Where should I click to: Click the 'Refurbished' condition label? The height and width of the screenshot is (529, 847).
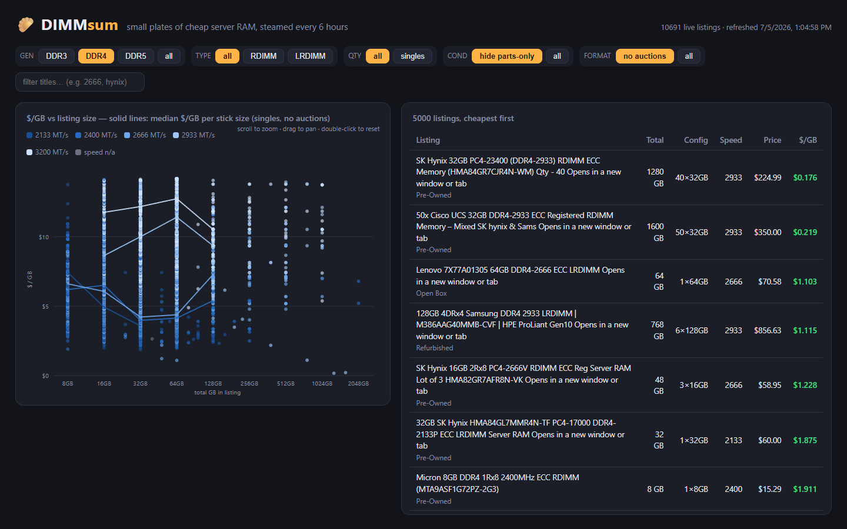[435, 348]
